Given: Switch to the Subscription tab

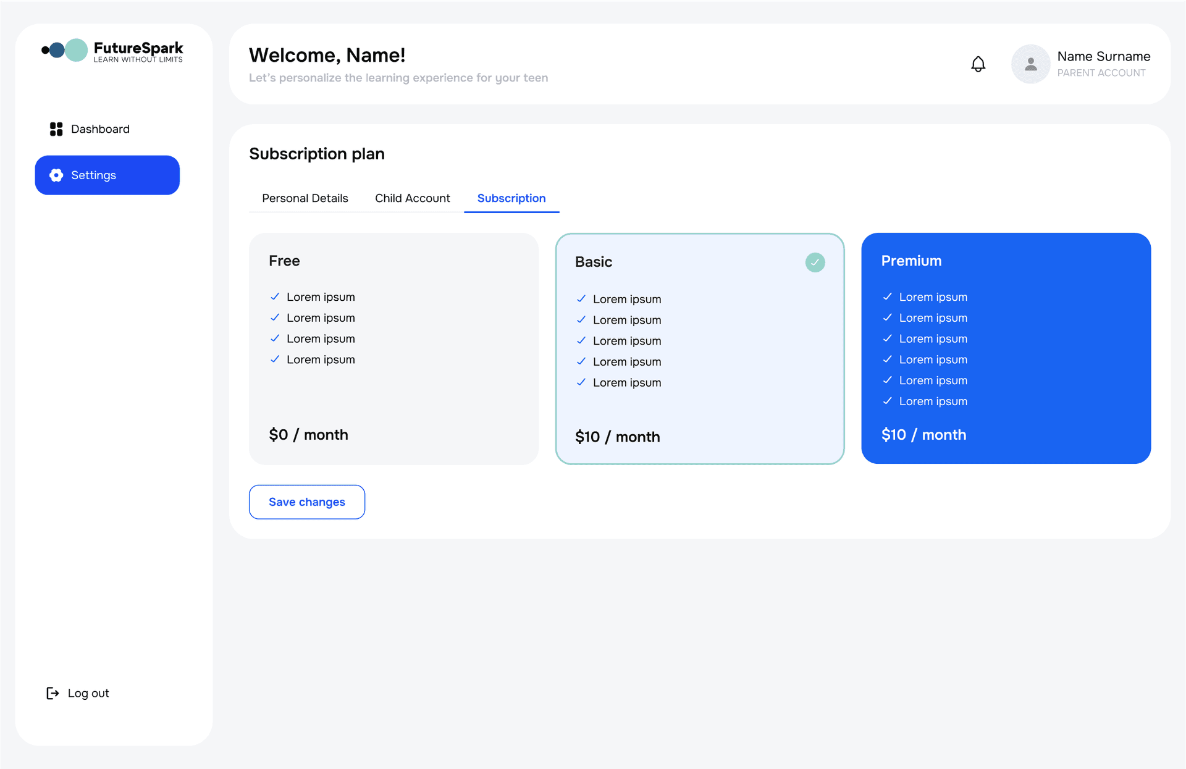Looking at the screenshot, I should [x=511, y=198].
